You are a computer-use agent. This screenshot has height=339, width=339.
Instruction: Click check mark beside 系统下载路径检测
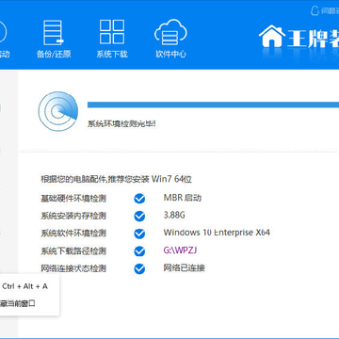(139, 251)
